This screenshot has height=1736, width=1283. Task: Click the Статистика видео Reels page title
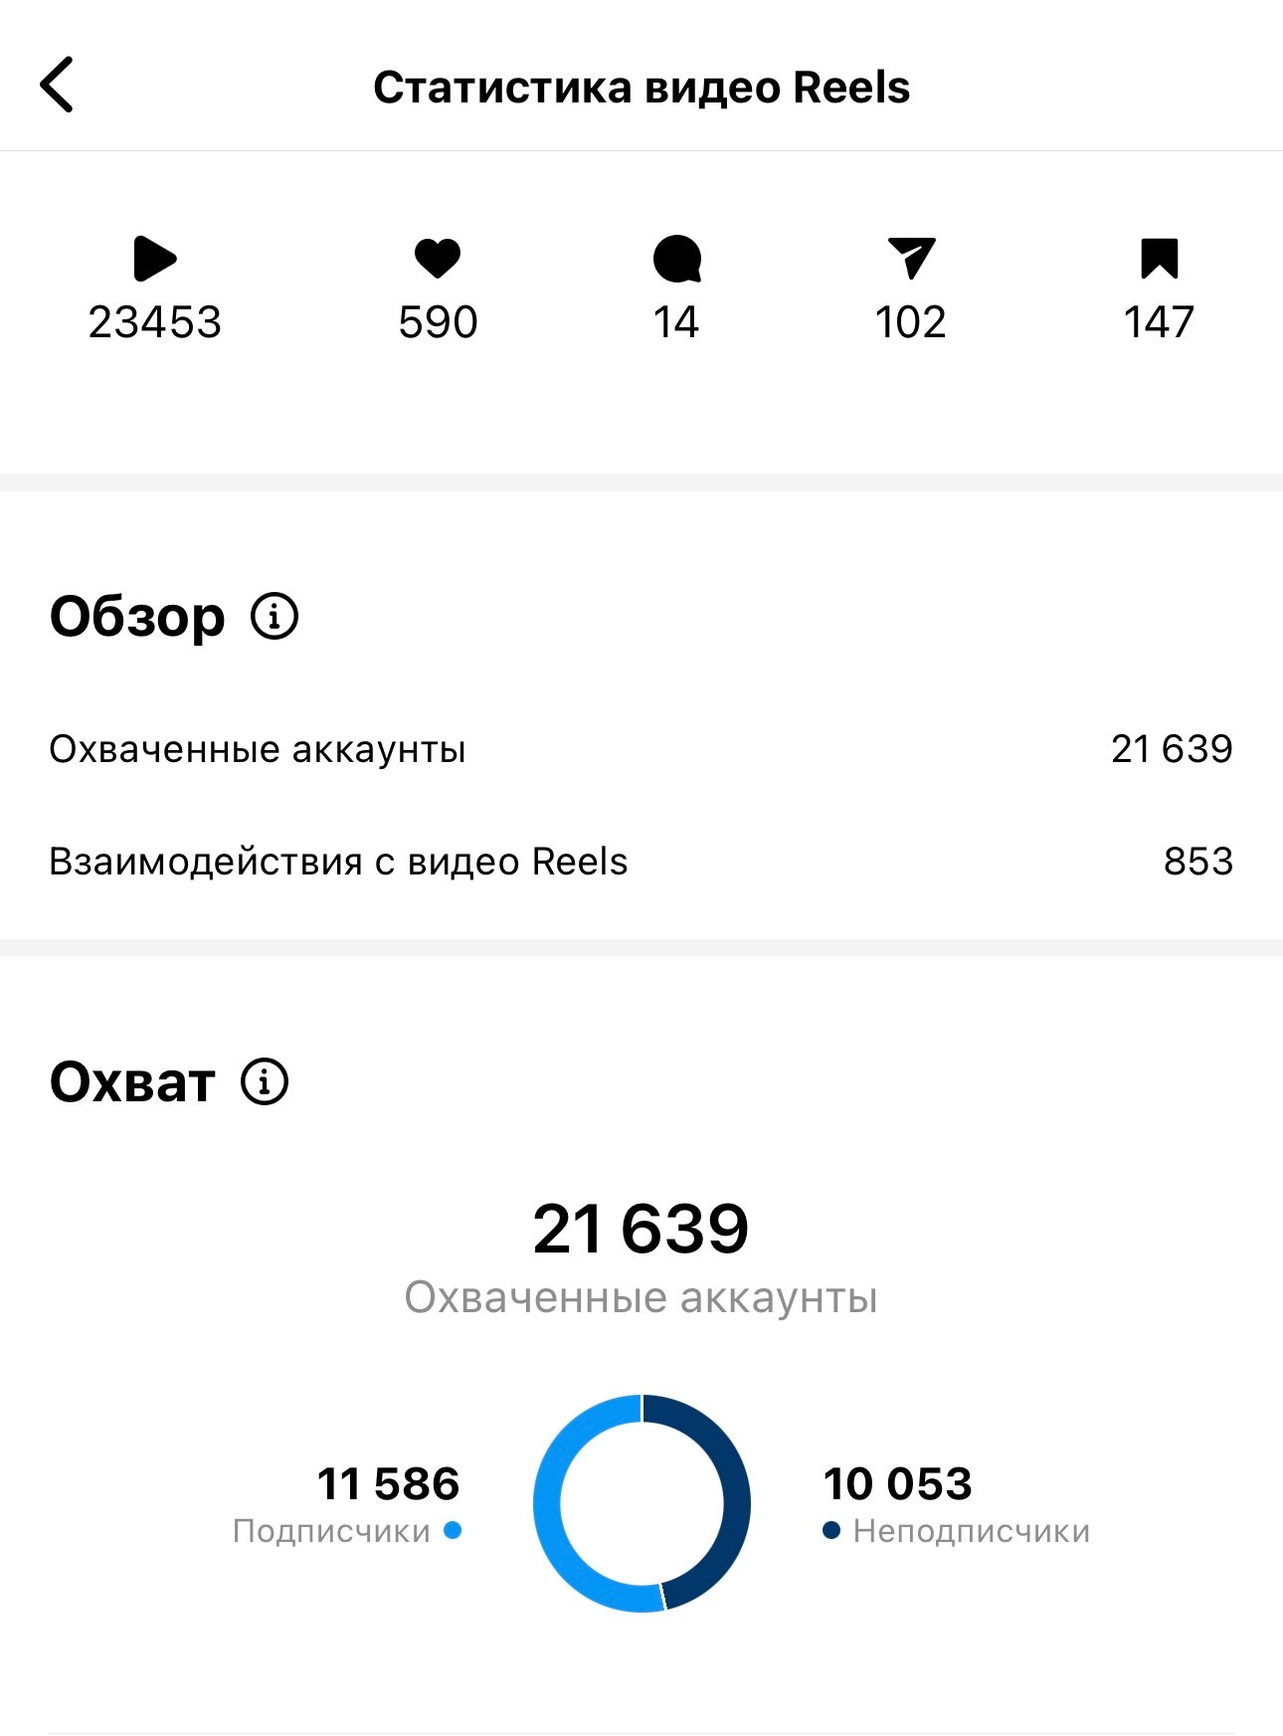pyautogui.click(x=641, y=88)
